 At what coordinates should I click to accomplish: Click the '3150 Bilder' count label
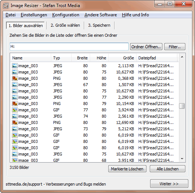(x=19, y=167)
